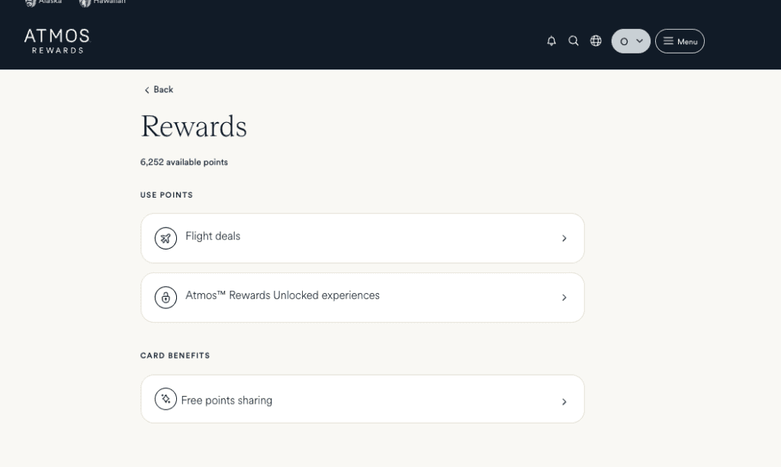The image size is (781, 467).
Task: Click the airplane icon beside Flight deals
Action: [166, 238]
